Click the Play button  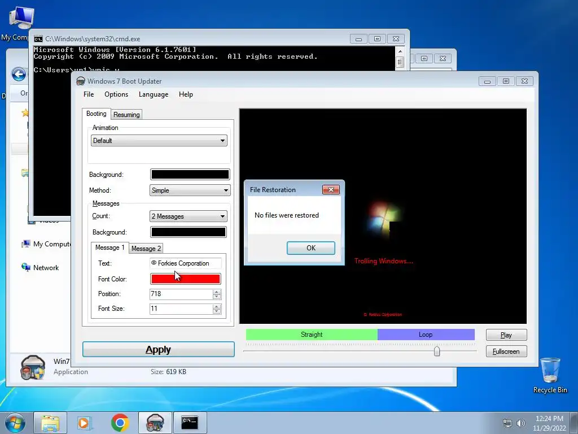pyautogui.click(x=506, y=335)
